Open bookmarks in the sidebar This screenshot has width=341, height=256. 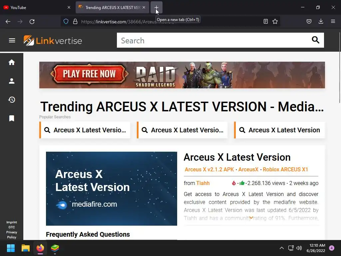pyautogui.click(x=12, y=118)
